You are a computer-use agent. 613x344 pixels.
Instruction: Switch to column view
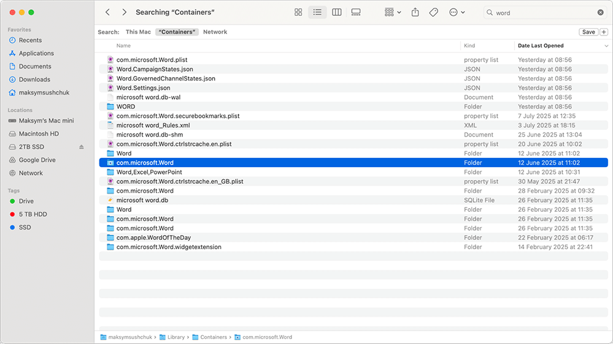337,12
